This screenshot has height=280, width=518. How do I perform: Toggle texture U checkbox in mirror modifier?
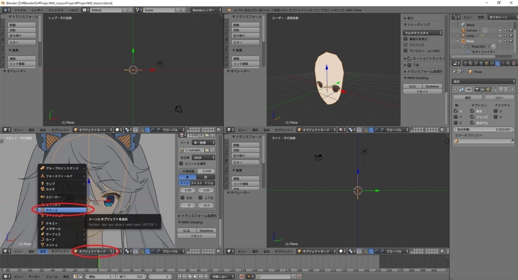pyautogui.click(x=496, y=111)
